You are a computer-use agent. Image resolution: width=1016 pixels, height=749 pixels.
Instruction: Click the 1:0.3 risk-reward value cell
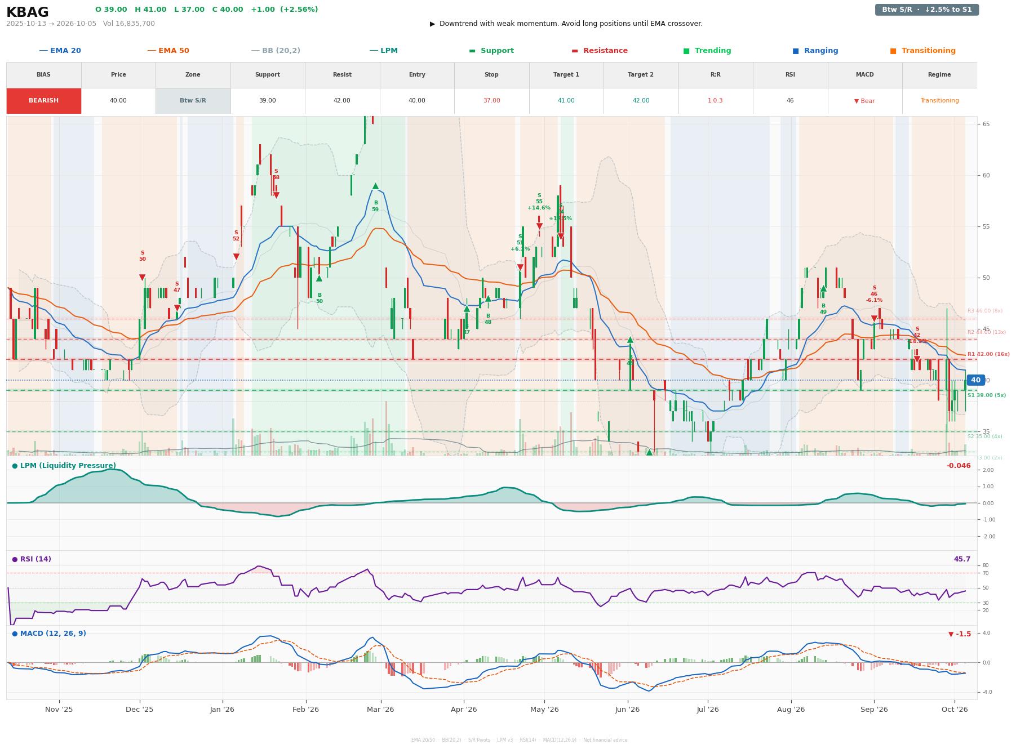[716, 101]
